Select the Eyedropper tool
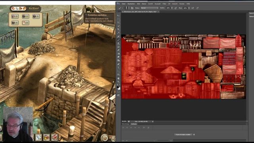This screenshot has height=143, width=254. [x=118, y=33]
